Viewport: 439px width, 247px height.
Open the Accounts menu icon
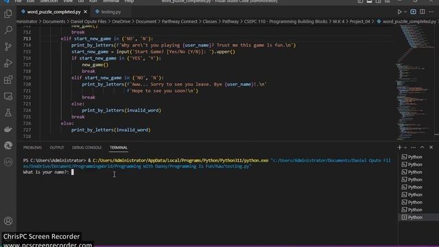coord(8,221)
